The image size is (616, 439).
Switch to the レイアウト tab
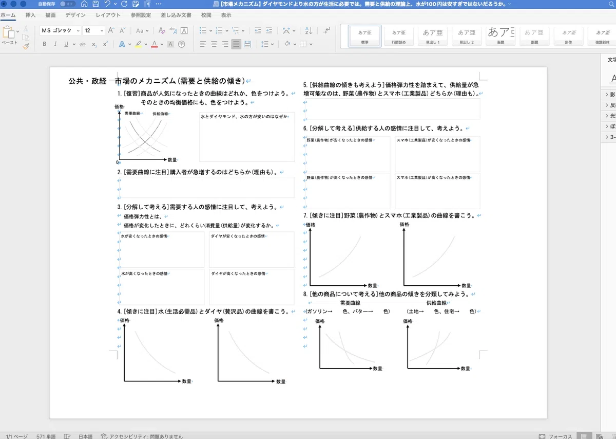click(108, 15)
